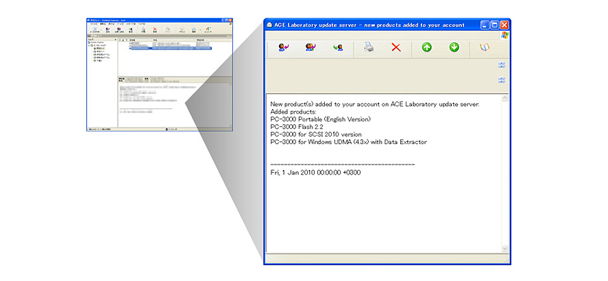
Task: Click the message body scrollbar up arrow
Action: click(x=505, y=99)
